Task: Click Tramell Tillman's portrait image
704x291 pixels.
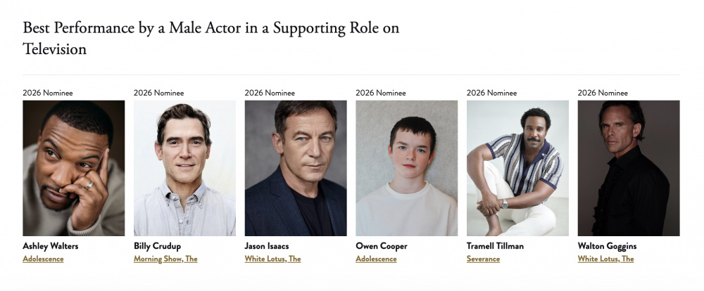Action: (517, 168)
